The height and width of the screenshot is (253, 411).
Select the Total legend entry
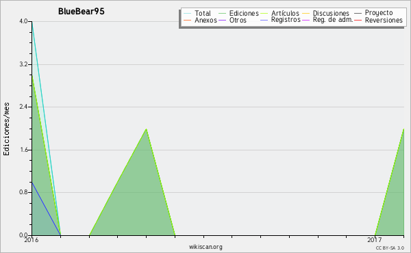pyautogui.click(x=197, y=13)
